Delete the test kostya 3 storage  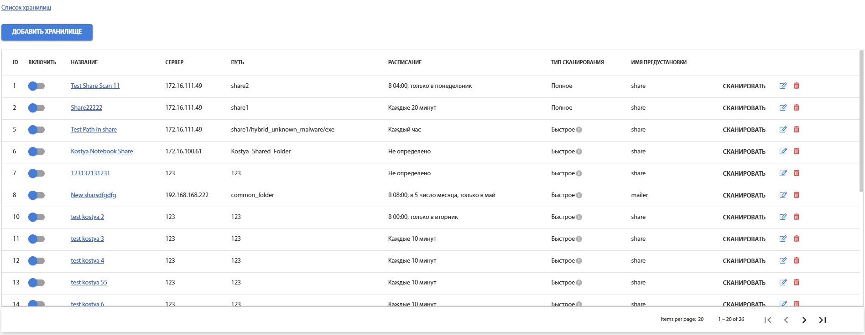[797, 239]
